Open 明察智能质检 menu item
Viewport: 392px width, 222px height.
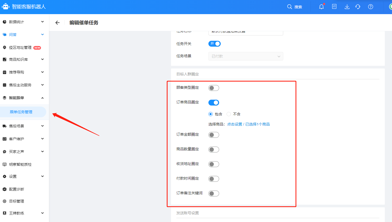[20, 164]
